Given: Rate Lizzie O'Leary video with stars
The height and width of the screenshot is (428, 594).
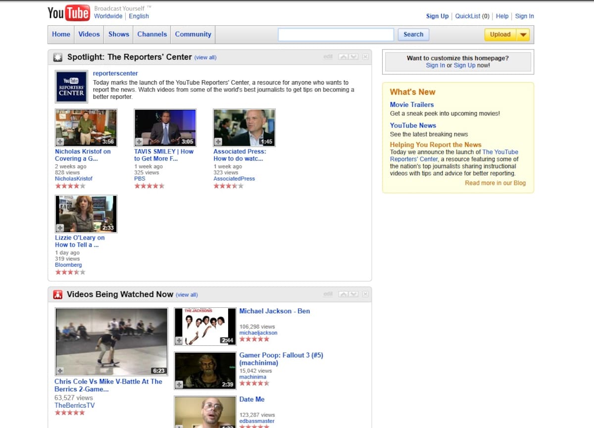Looking at the screenshot, I should click(70, 272).
